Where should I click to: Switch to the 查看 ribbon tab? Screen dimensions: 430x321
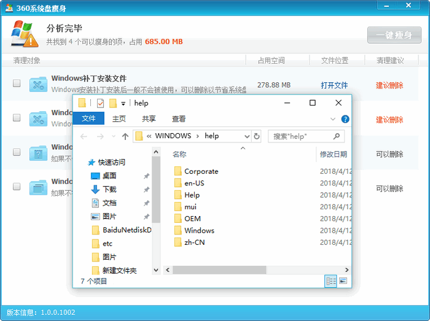click(x=179, y=119)
